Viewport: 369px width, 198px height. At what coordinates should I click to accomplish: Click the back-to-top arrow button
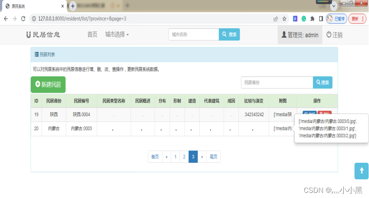pos(361,171)
